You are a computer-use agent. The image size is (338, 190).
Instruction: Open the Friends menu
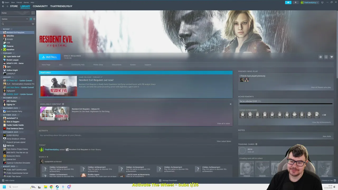click(x=19, y=2)
